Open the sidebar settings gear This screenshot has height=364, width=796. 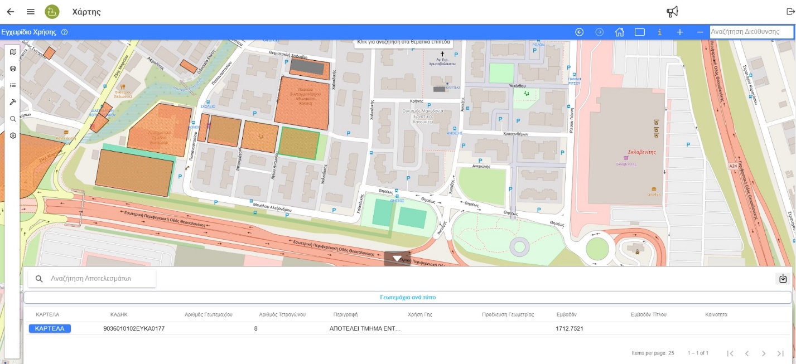pyautogui.click(x=13, y=135)
